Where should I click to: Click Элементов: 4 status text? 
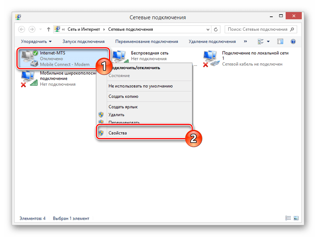(33, 218)
